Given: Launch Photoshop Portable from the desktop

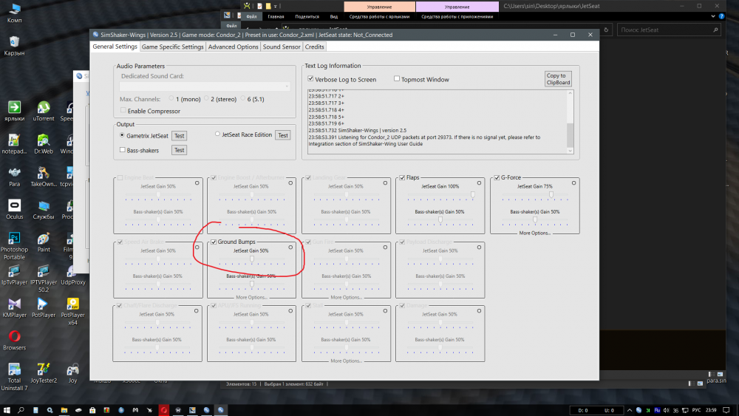Looking at the screenshot, I should click(14, 246).
